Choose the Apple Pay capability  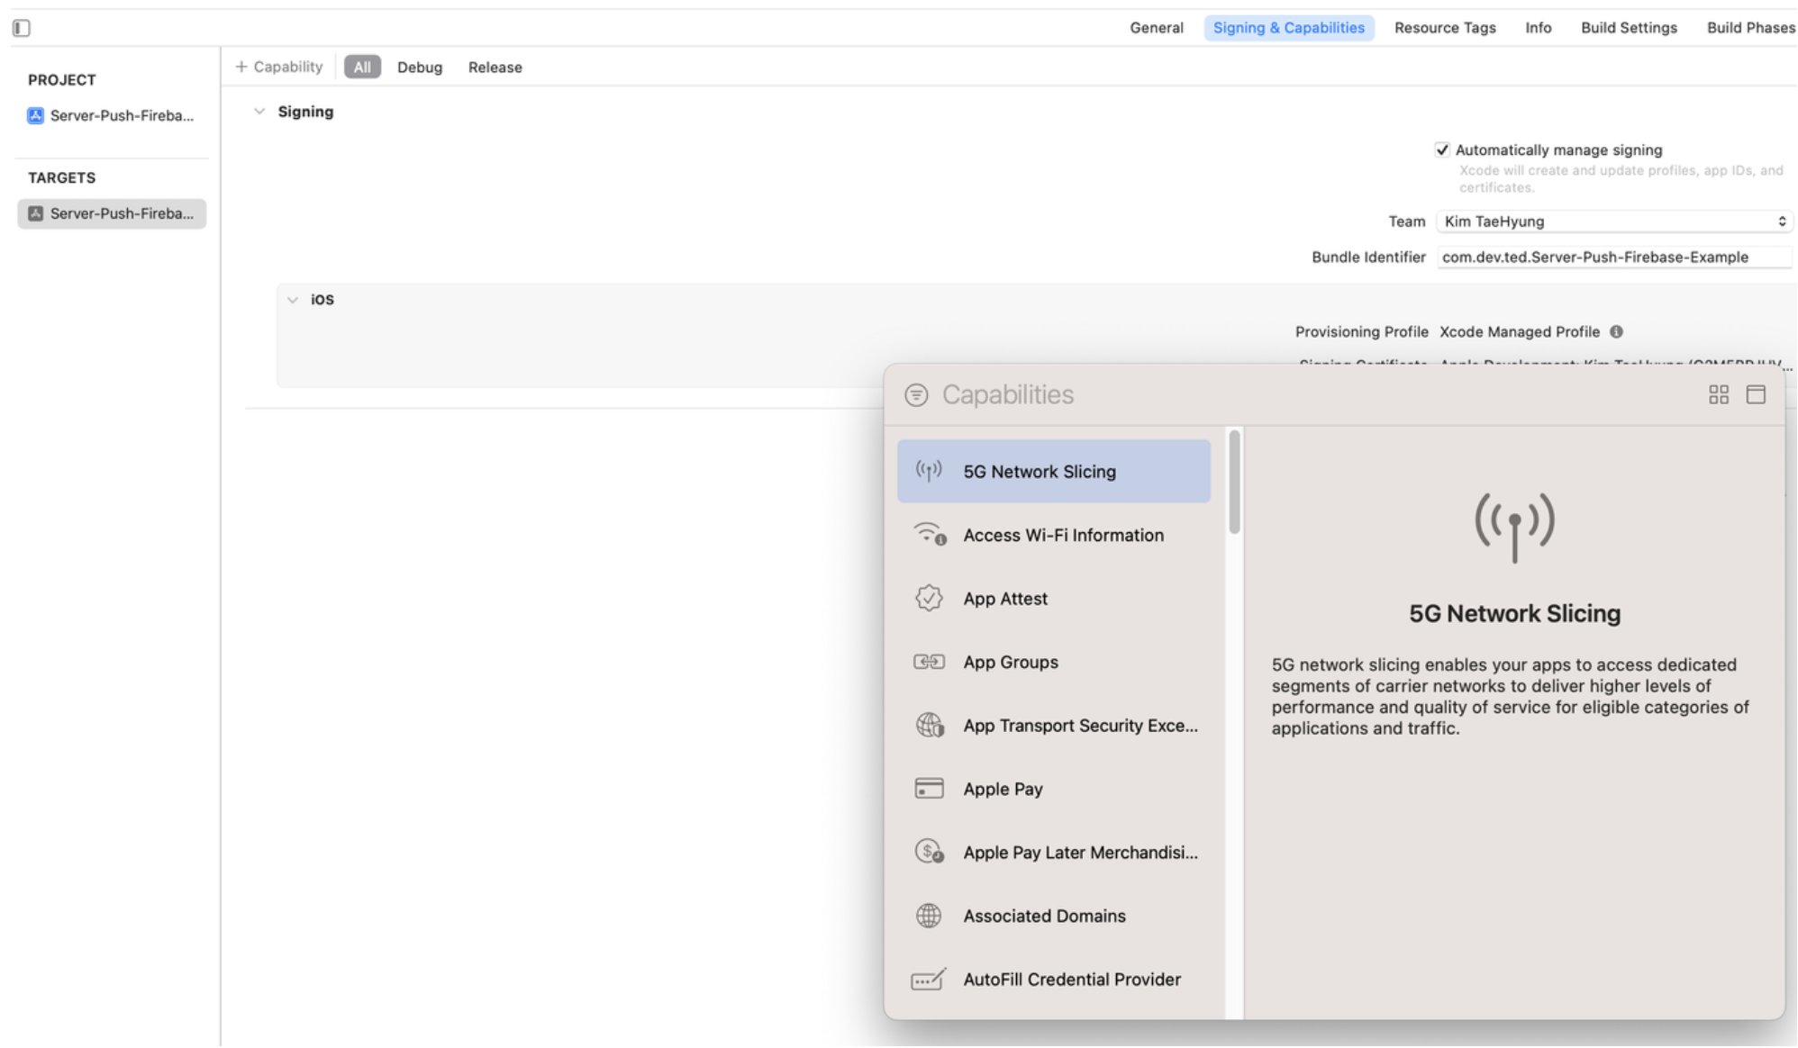coord(1003,789)
